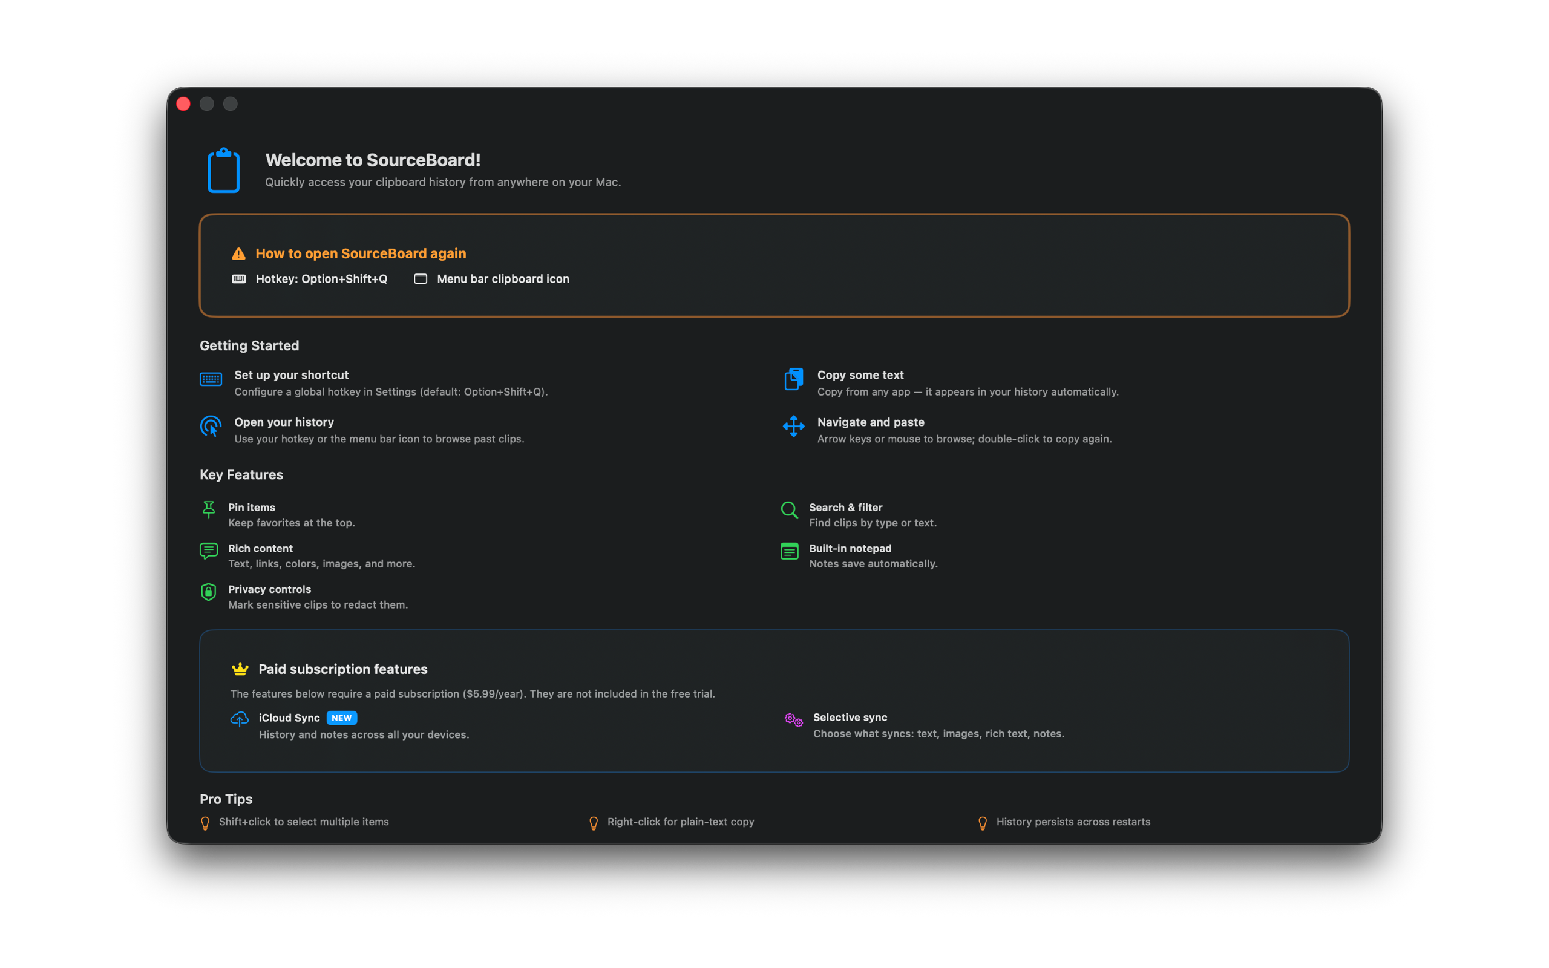Click the Built-in notepad title
Screen dimensions: 1549x968
850,548
